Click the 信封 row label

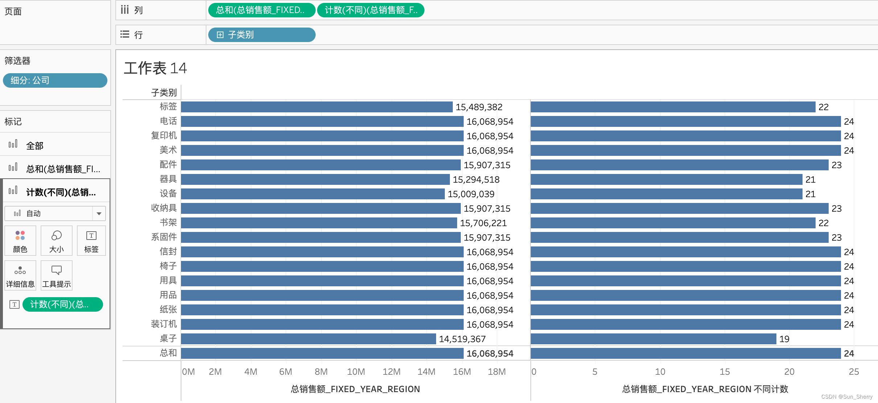tap(168, 252)
